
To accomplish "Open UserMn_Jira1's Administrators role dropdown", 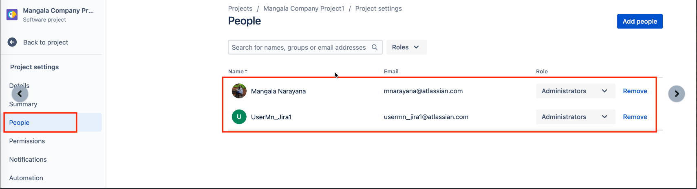I will click(x=576, y=117).
